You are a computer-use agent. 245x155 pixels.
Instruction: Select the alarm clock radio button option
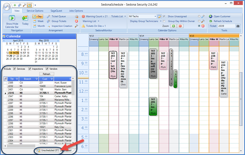coord(199,26)
